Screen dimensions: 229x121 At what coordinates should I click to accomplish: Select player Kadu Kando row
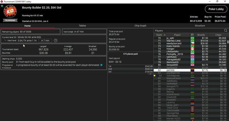(x=190, y=46)
